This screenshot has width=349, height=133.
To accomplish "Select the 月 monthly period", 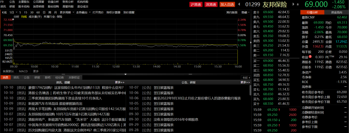I will click(x=55, y=13).
